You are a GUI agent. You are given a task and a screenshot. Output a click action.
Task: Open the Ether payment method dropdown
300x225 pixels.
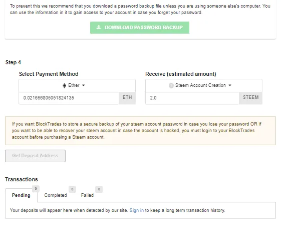pos(77,85)
